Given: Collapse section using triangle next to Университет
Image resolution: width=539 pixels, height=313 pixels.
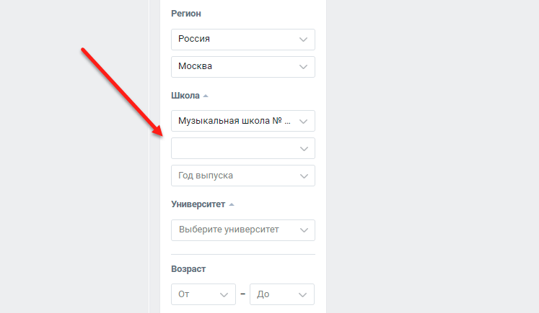Looking at the screenshot, I should coord(232,204).
